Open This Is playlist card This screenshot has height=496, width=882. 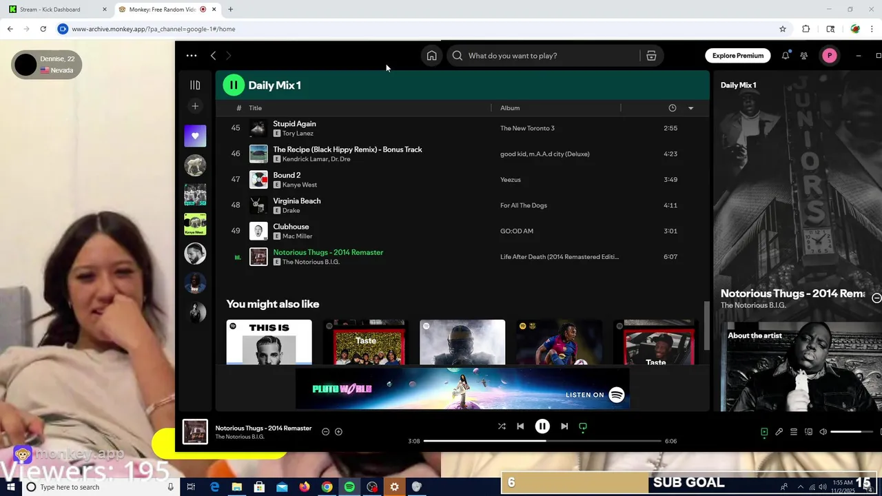coord(269,342)
